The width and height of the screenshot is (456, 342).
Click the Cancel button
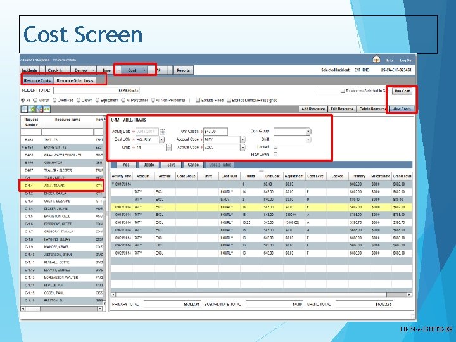click(193, 165)
